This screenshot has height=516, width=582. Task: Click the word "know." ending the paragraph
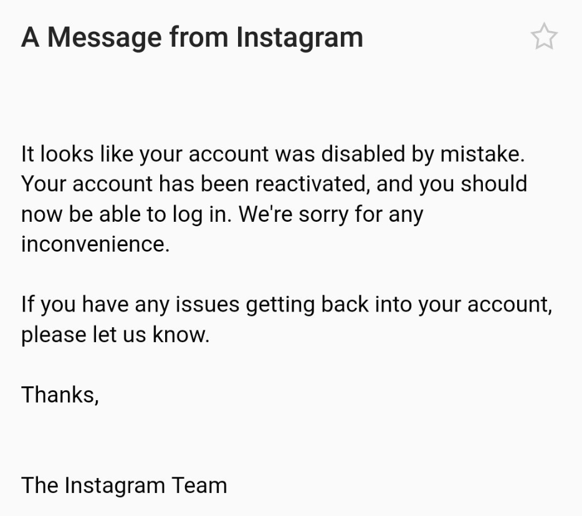click(x=181, y=335)
